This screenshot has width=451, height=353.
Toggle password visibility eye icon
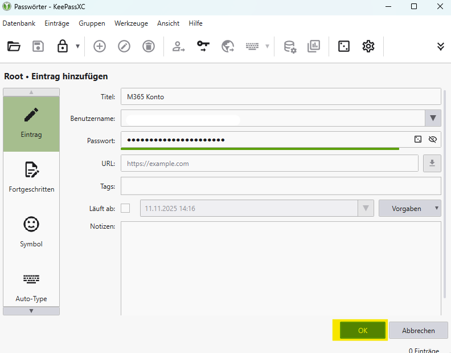click(432, 139)
